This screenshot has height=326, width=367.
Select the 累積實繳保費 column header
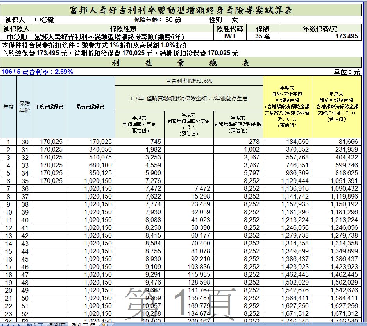90,107
